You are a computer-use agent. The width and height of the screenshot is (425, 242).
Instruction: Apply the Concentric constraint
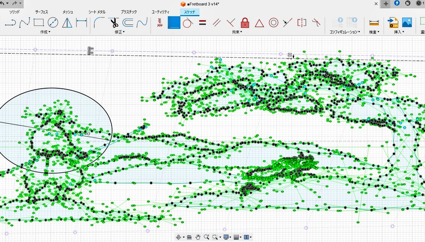coord(274,23)
